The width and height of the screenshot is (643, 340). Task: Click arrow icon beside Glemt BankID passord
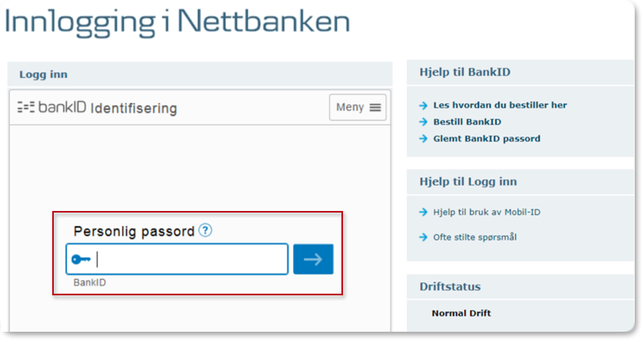(x=423, y=138)
